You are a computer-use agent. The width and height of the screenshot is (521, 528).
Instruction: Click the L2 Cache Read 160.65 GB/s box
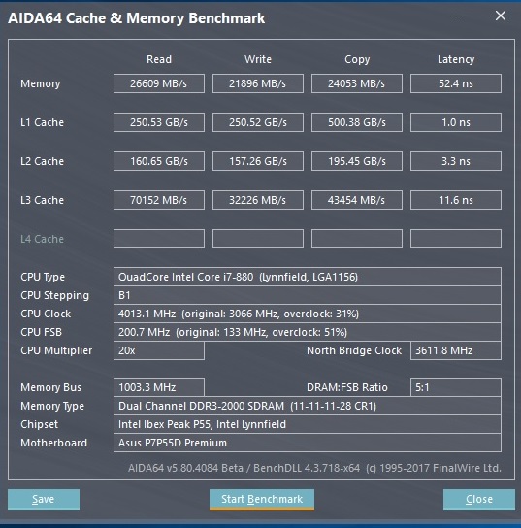click(x=159, y=161)
